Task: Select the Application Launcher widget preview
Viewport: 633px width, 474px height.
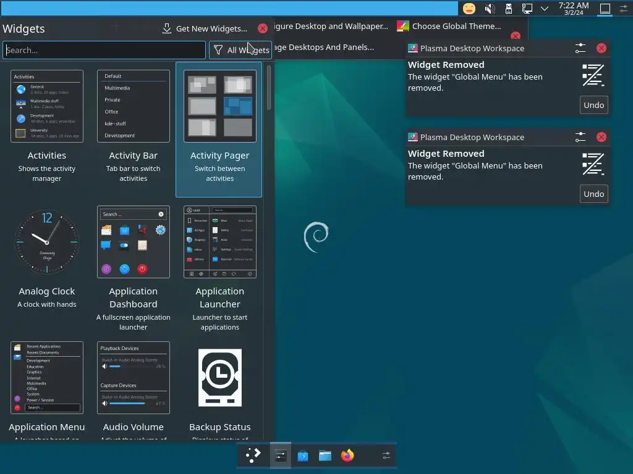Action: [219, 242]
